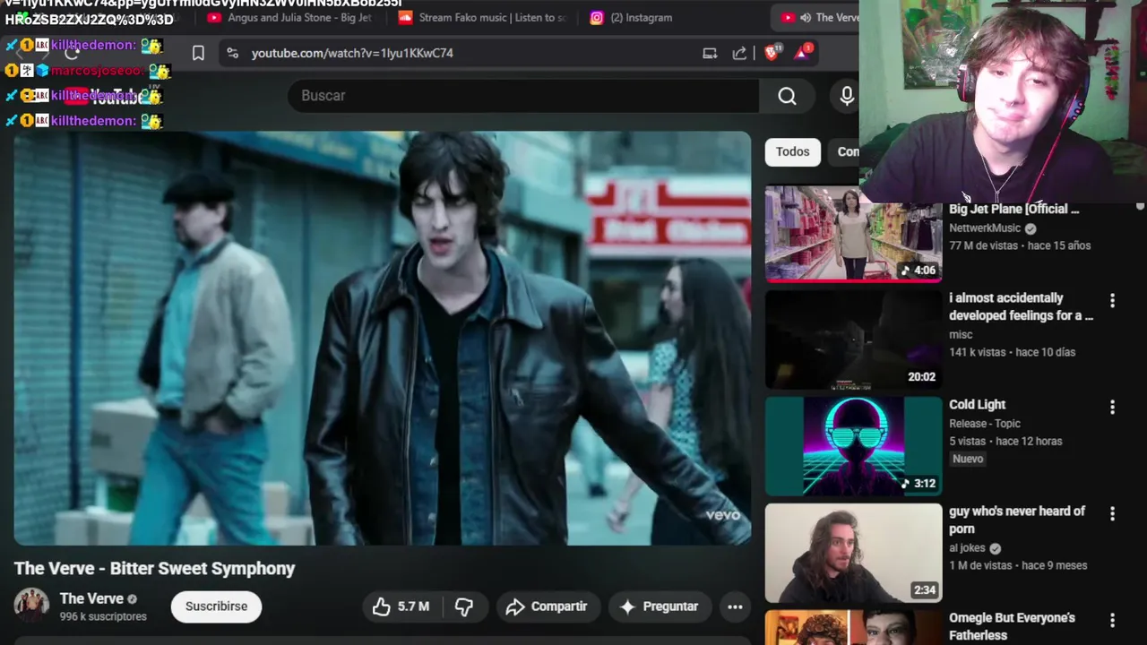Select the Todos filter chip

[792, 151]
